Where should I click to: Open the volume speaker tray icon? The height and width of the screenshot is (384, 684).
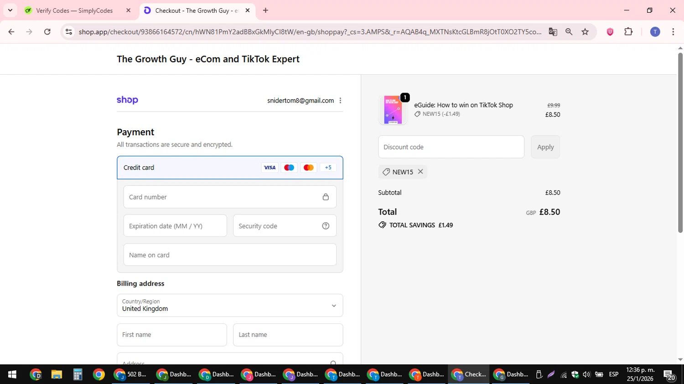click(586, 374)
